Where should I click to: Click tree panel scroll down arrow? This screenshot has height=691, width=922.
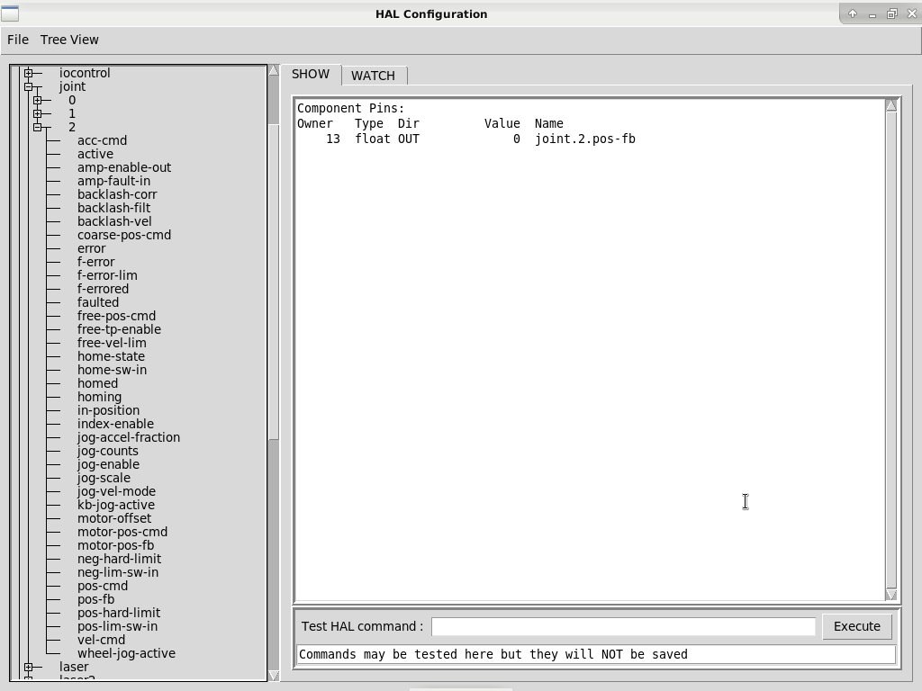[x=274, y=676]
